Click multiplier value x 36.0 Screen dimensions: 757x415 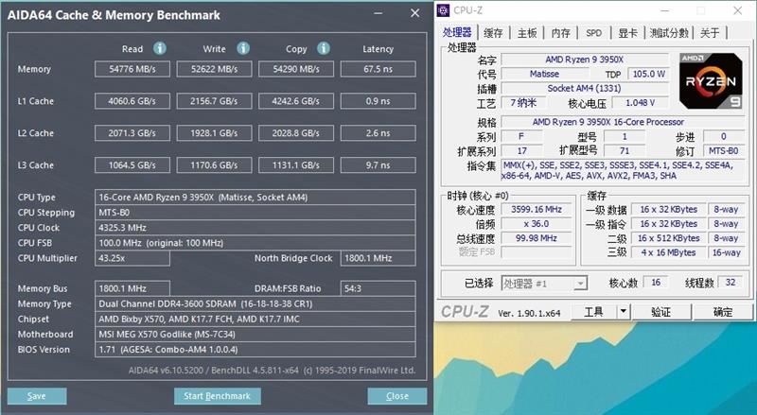[537, 224]
